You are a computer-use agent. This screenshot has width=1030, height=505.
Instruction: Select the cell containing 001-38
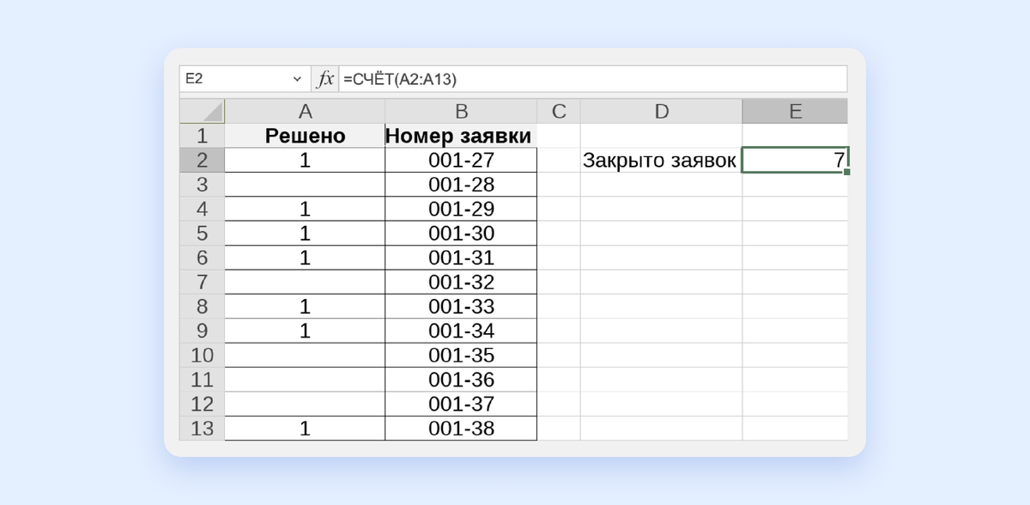[462, 428]
